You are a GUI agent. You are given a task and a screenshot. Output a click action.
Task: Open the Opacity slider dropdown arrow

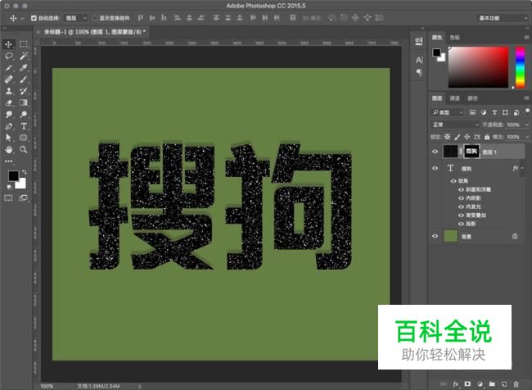point(527,125)
